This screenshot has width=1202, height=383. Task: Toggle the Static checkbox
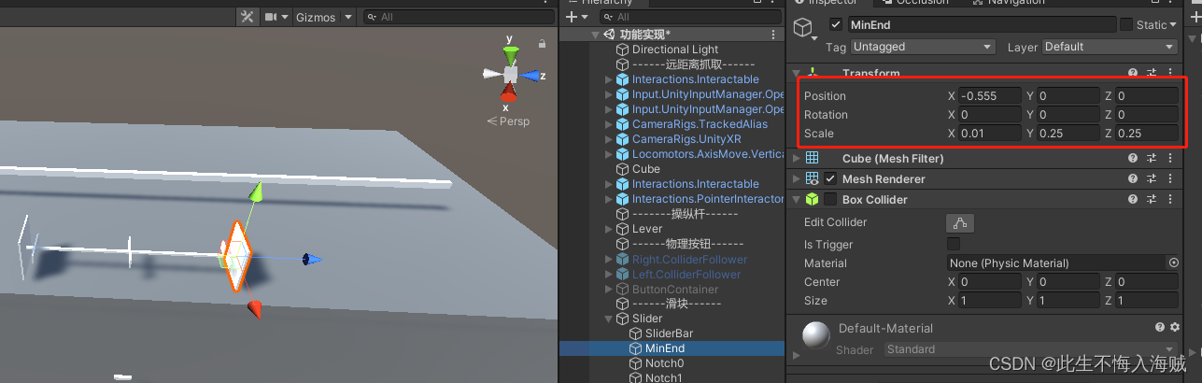(x=1126, y=24)
